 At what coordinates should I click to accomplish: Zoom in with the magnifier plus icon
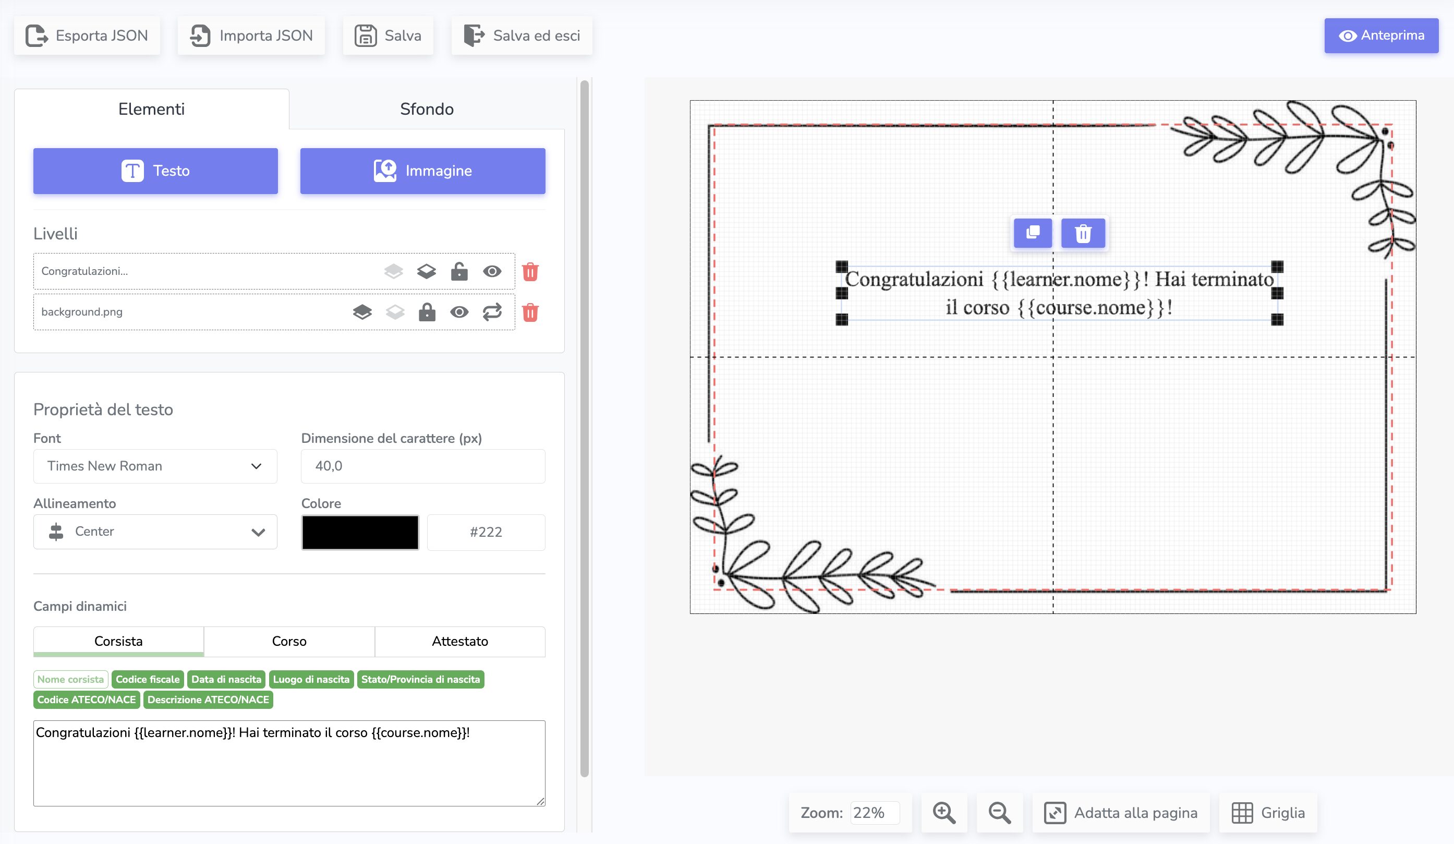943,812
